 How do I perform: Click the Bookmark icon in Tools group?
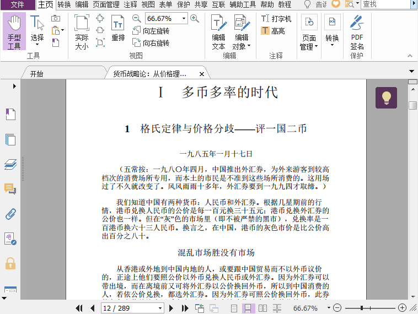point(55,42)
